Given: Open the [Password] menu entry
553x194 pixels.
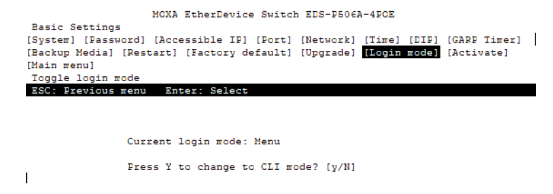Looking at the screenshot, I should (x=115, y=40).
